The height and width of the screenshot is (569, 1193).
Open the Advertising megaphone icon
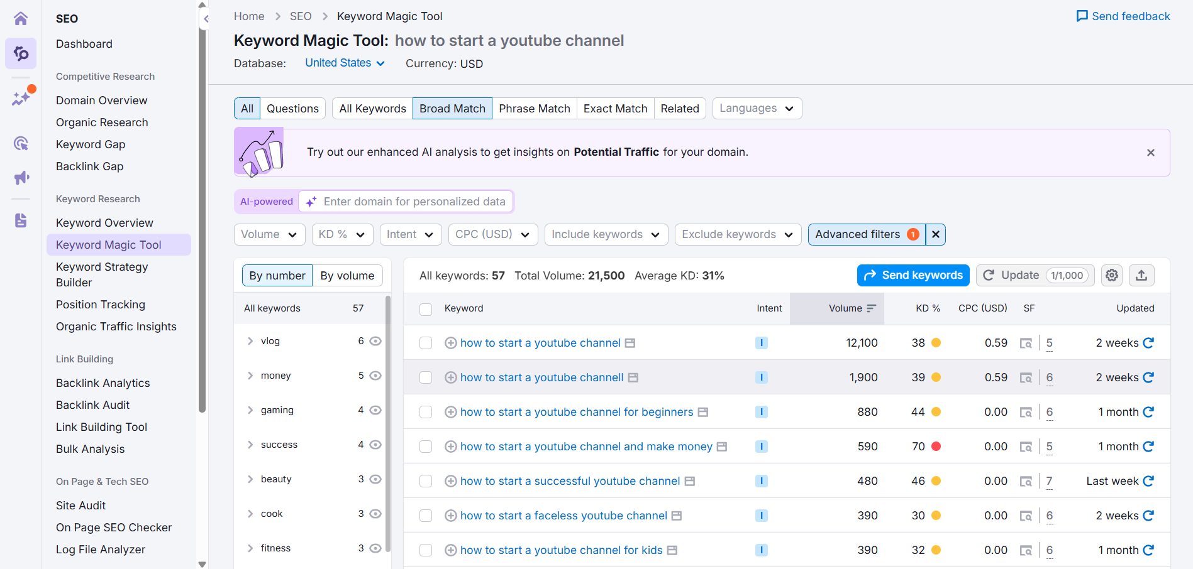click(x=21, y=178)
